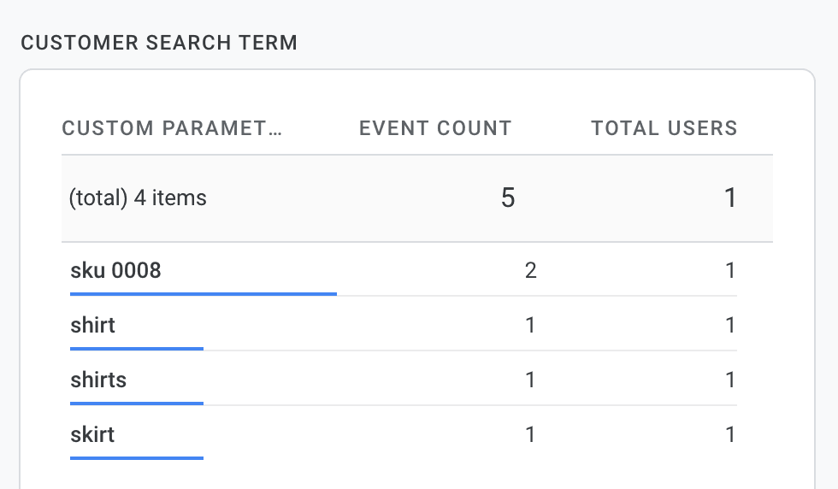Click the blue bar beneath "shirts"
The height and width of the screenshot is (489, 838).
click(137, 403)
